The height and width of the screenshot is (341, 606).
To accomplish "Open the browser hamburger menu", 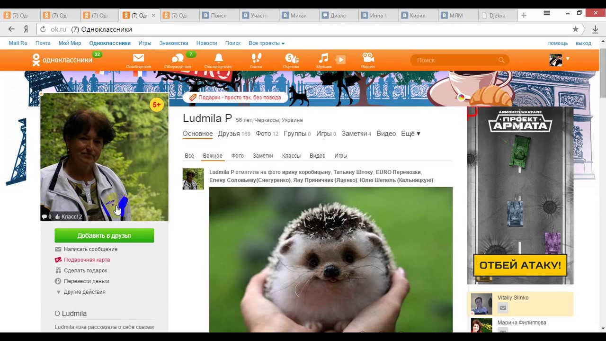I will pos(547,13).
